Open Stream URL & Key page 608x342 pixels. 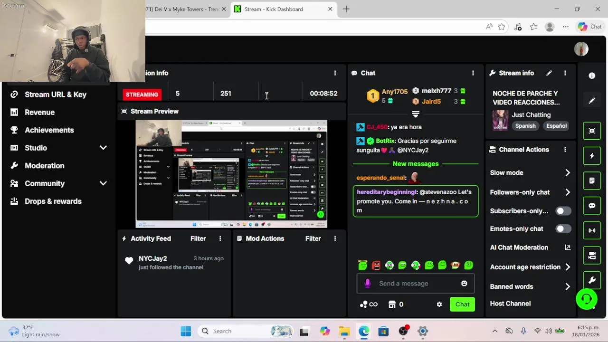pos(56,95)
